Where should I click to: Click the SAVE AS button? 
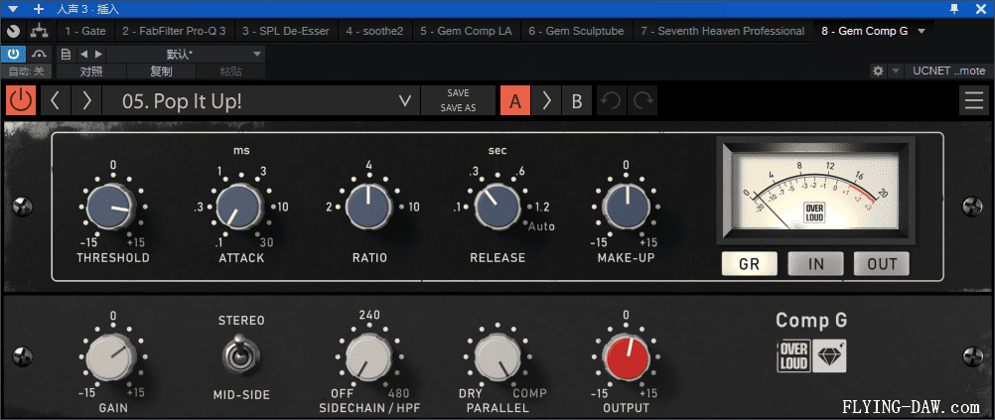458,108
